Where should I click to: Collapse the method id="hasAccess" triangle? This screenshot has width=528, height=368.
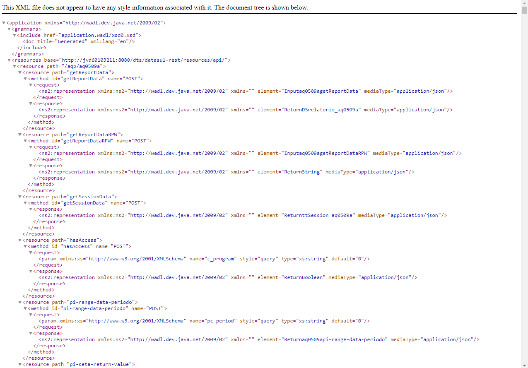pos(25,247)
